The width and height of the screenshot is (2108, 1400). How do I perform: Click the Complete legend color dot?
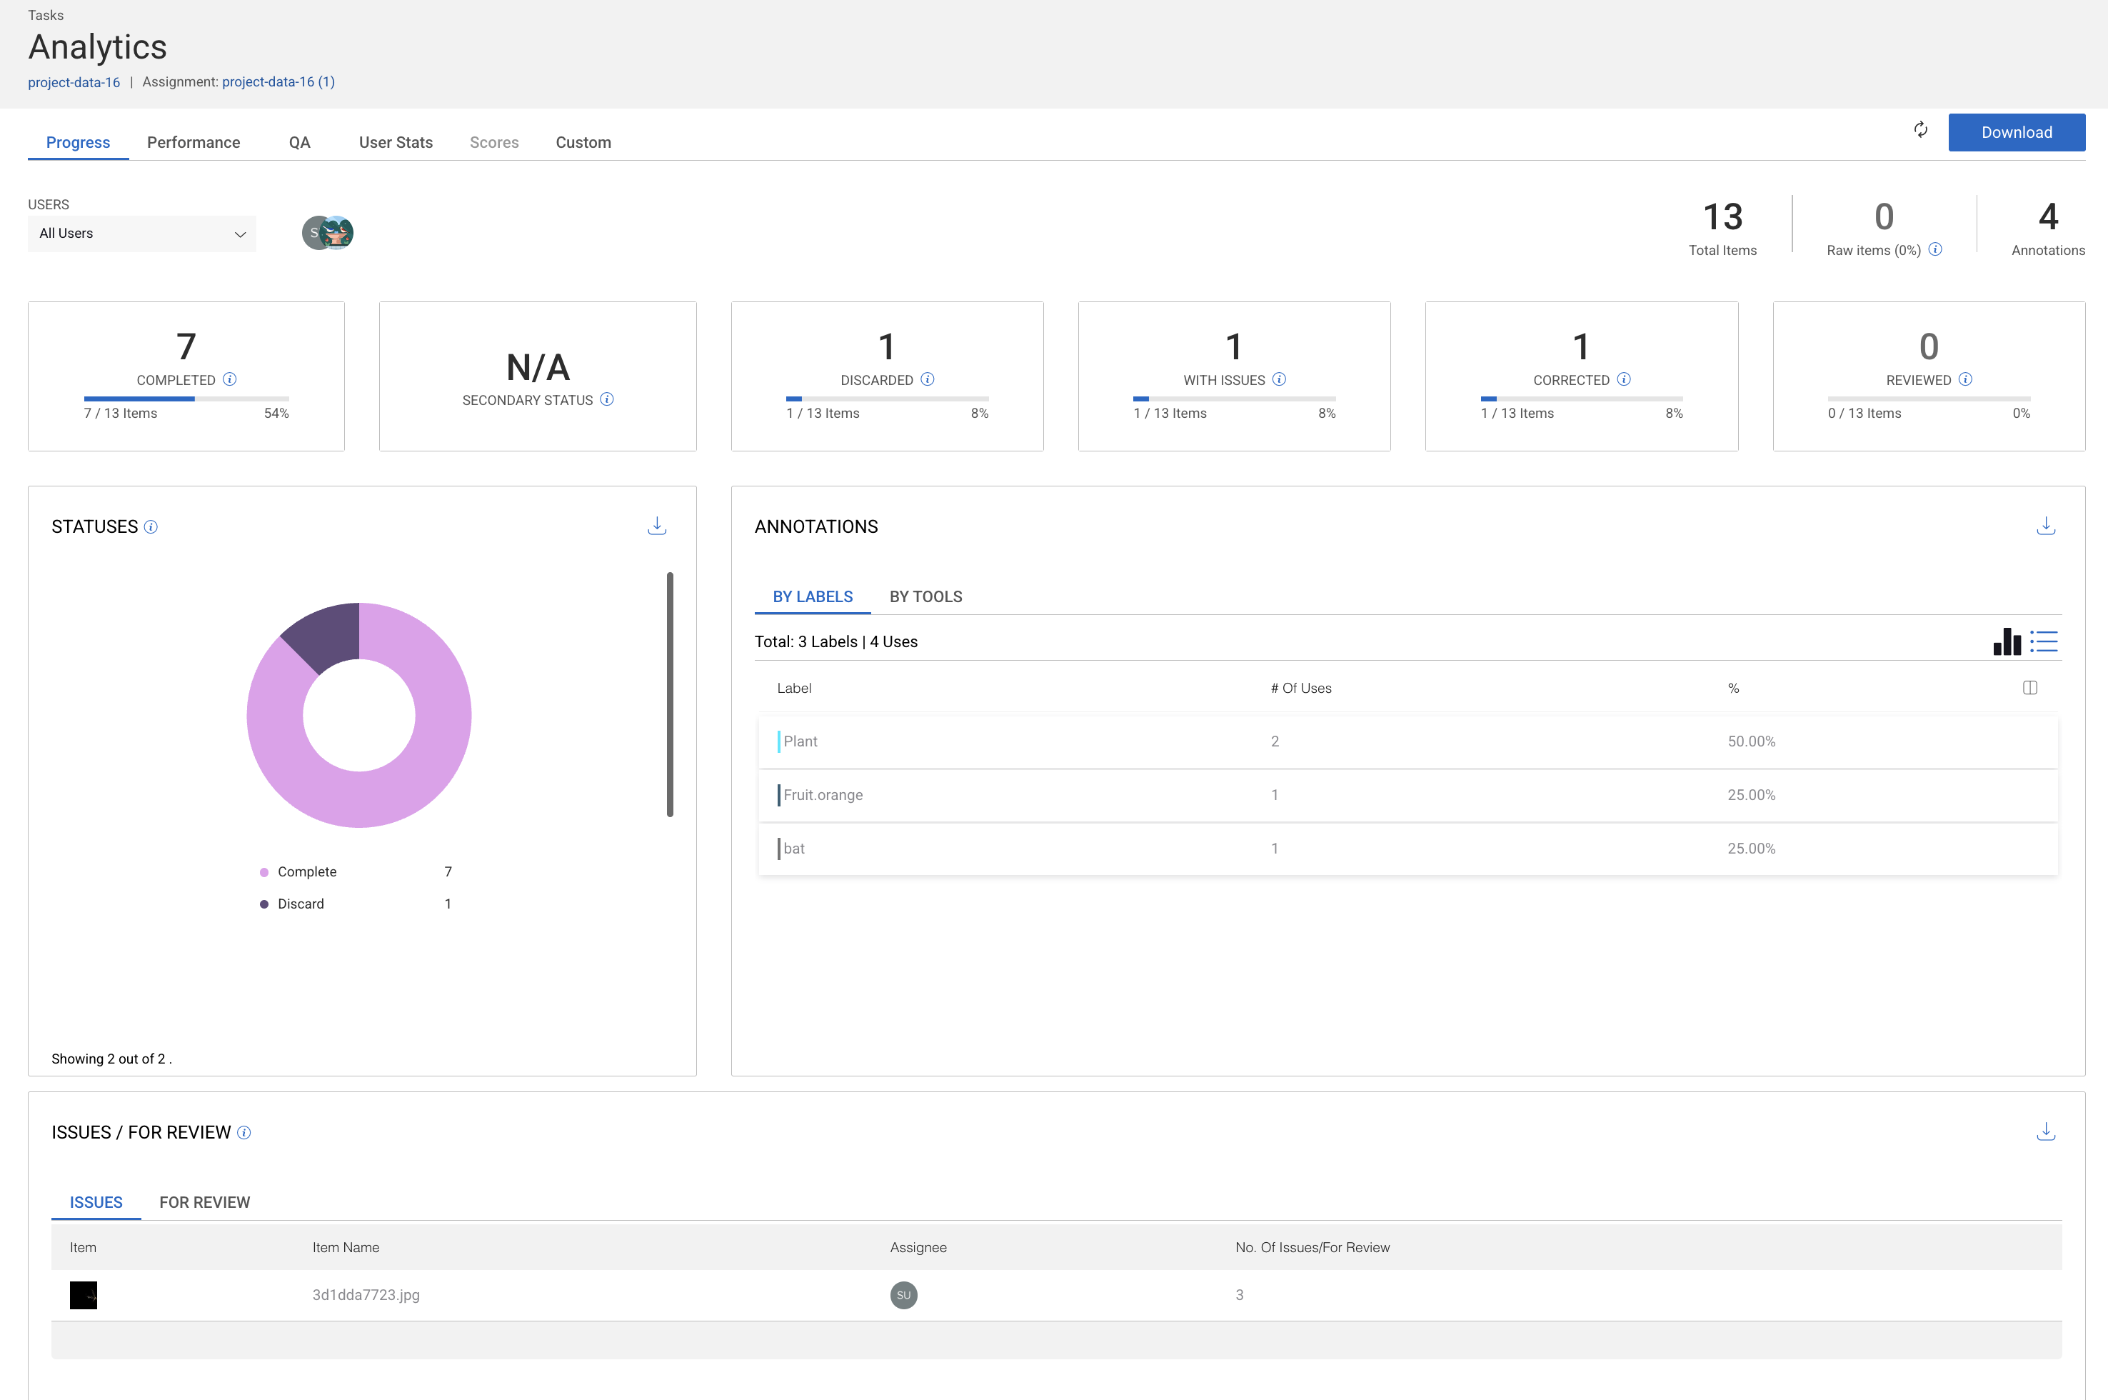pos(264,872)
